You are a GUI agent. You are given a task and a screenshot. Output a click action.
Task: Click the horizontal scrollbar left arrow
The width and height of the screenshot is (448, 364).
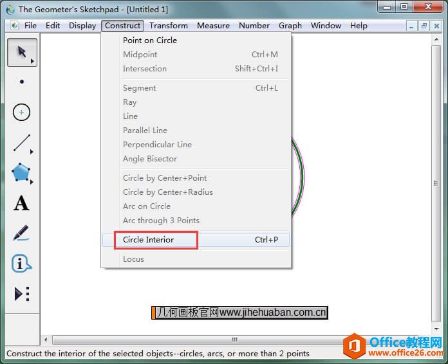coord(46,340)
